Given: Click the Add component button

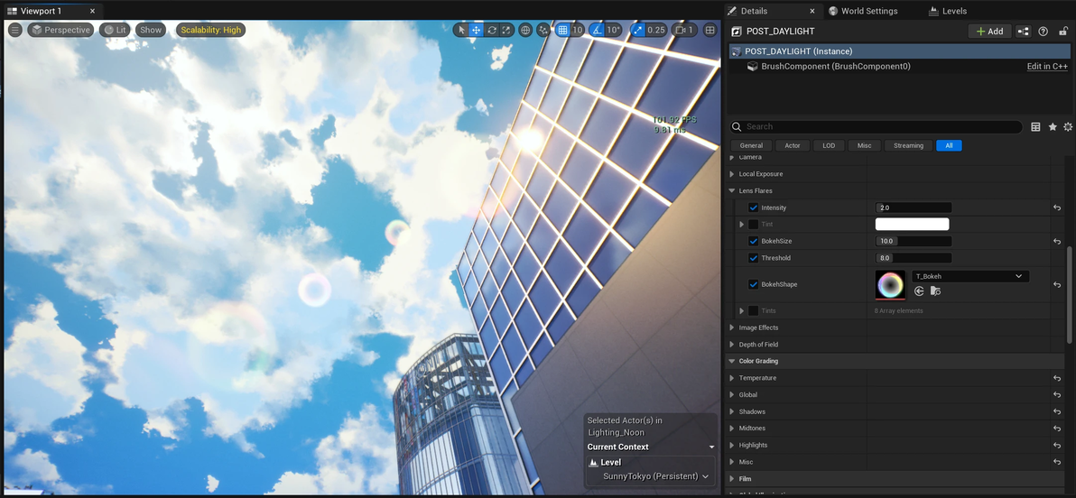Looking at the screenshot, I should [x=989, y=32].
